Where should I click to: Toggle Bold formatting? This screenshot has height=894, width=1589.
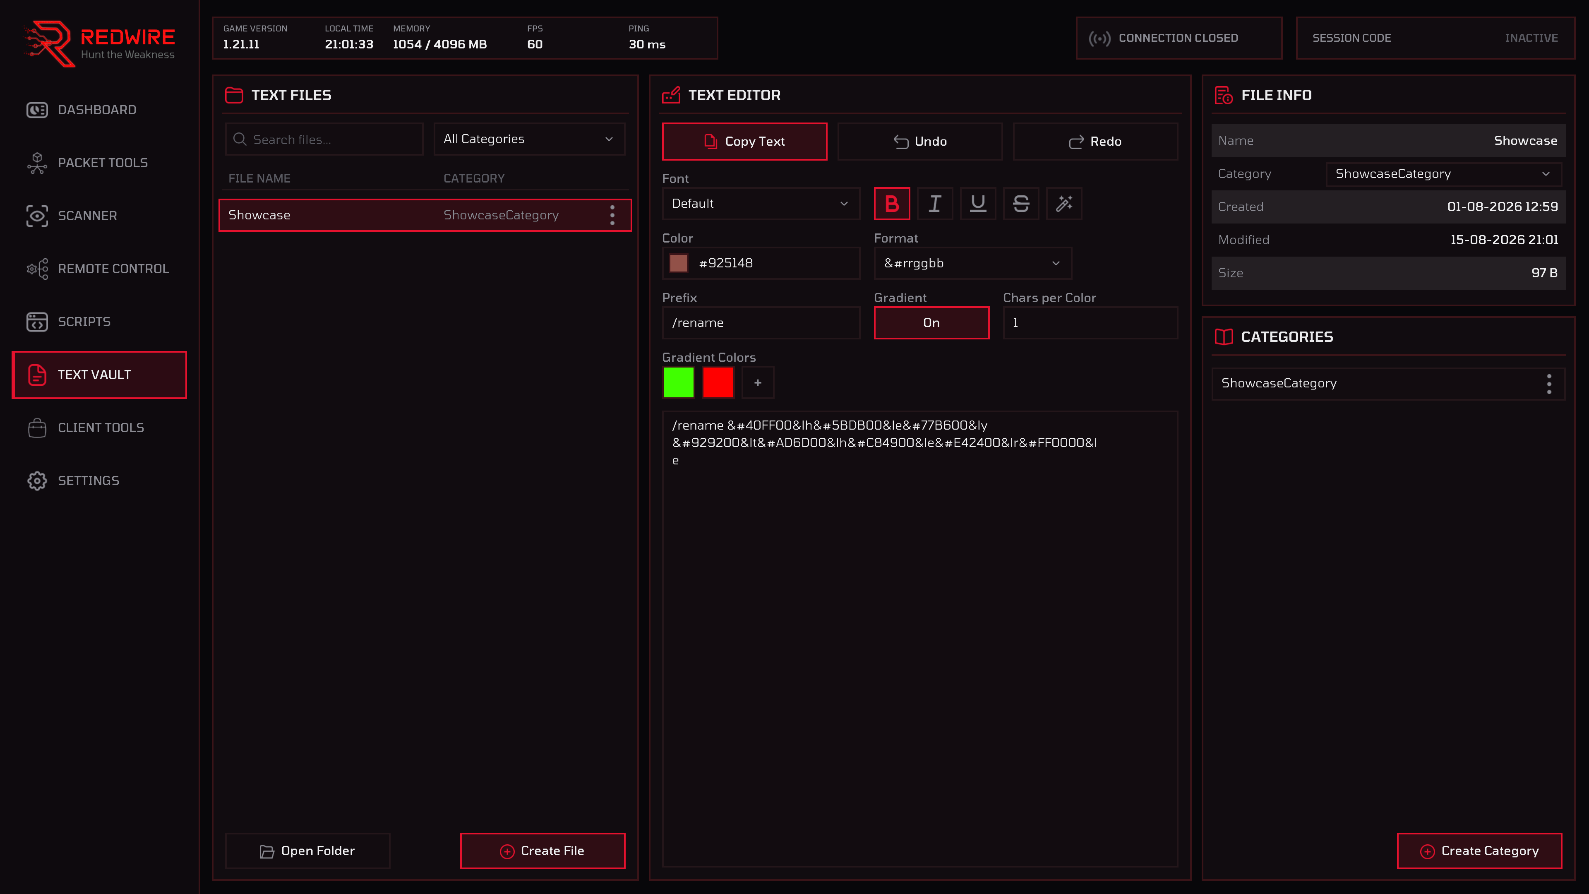(892, 204)
